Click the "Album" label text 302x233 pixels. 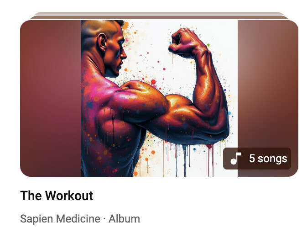[x=124, y=219]
